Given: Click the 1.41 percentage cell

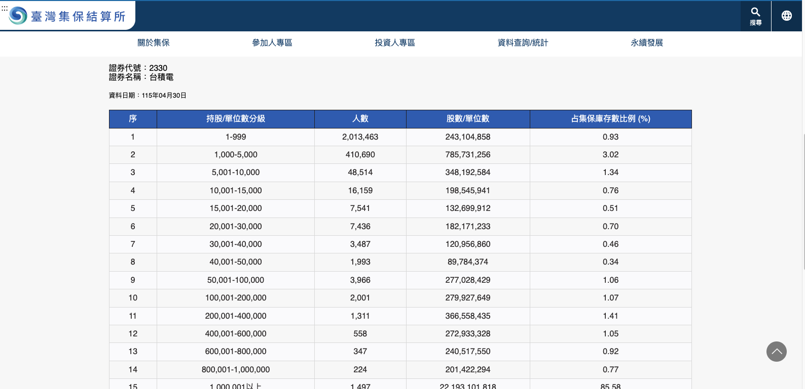Looking at the screenshot, I should (611, 316).
